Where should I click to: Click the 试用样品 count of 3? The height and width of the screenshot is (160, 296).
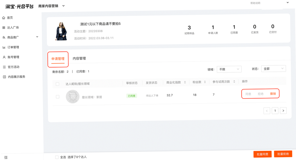pos(189,28)
